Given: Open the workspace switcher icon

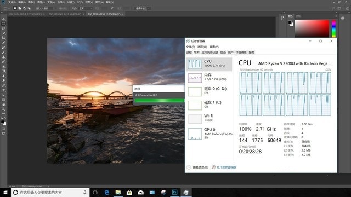Looking at the screenshot, I should point(339,8).
